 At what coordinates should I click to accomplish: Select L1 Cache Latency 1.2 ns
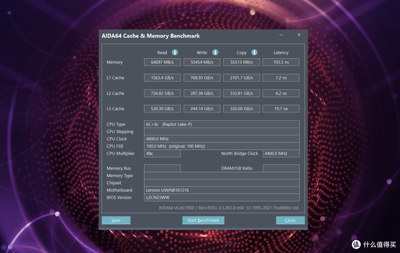pyautogui.click(x=281, y=78)
